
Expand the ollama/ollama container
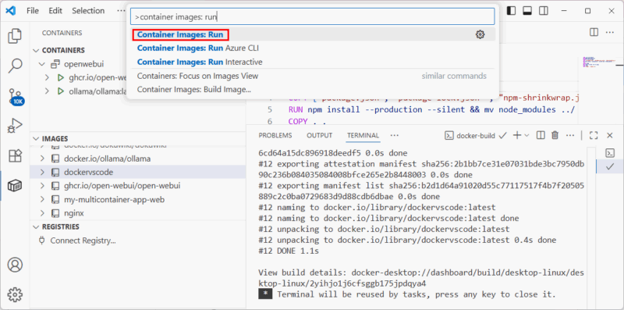coord(47,91)
